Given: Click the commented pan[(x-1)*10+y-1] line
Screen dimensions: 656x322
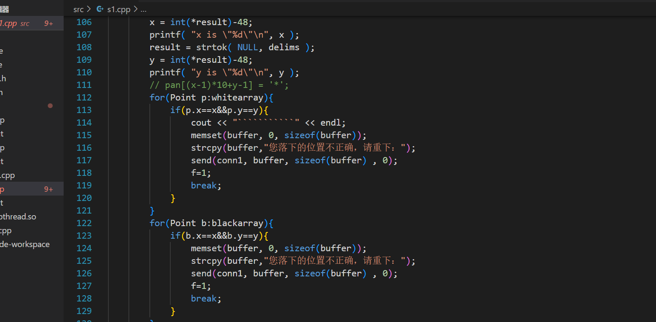Looking at the screenshot, I should coord(219,85).
